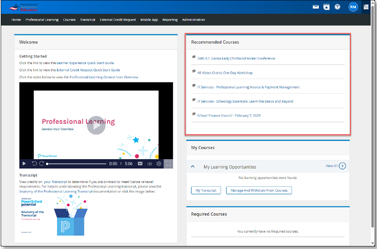This screenshot has height=249, width=377.
Task: Click the announcements calendar-star icon
Action: [326, 7]
